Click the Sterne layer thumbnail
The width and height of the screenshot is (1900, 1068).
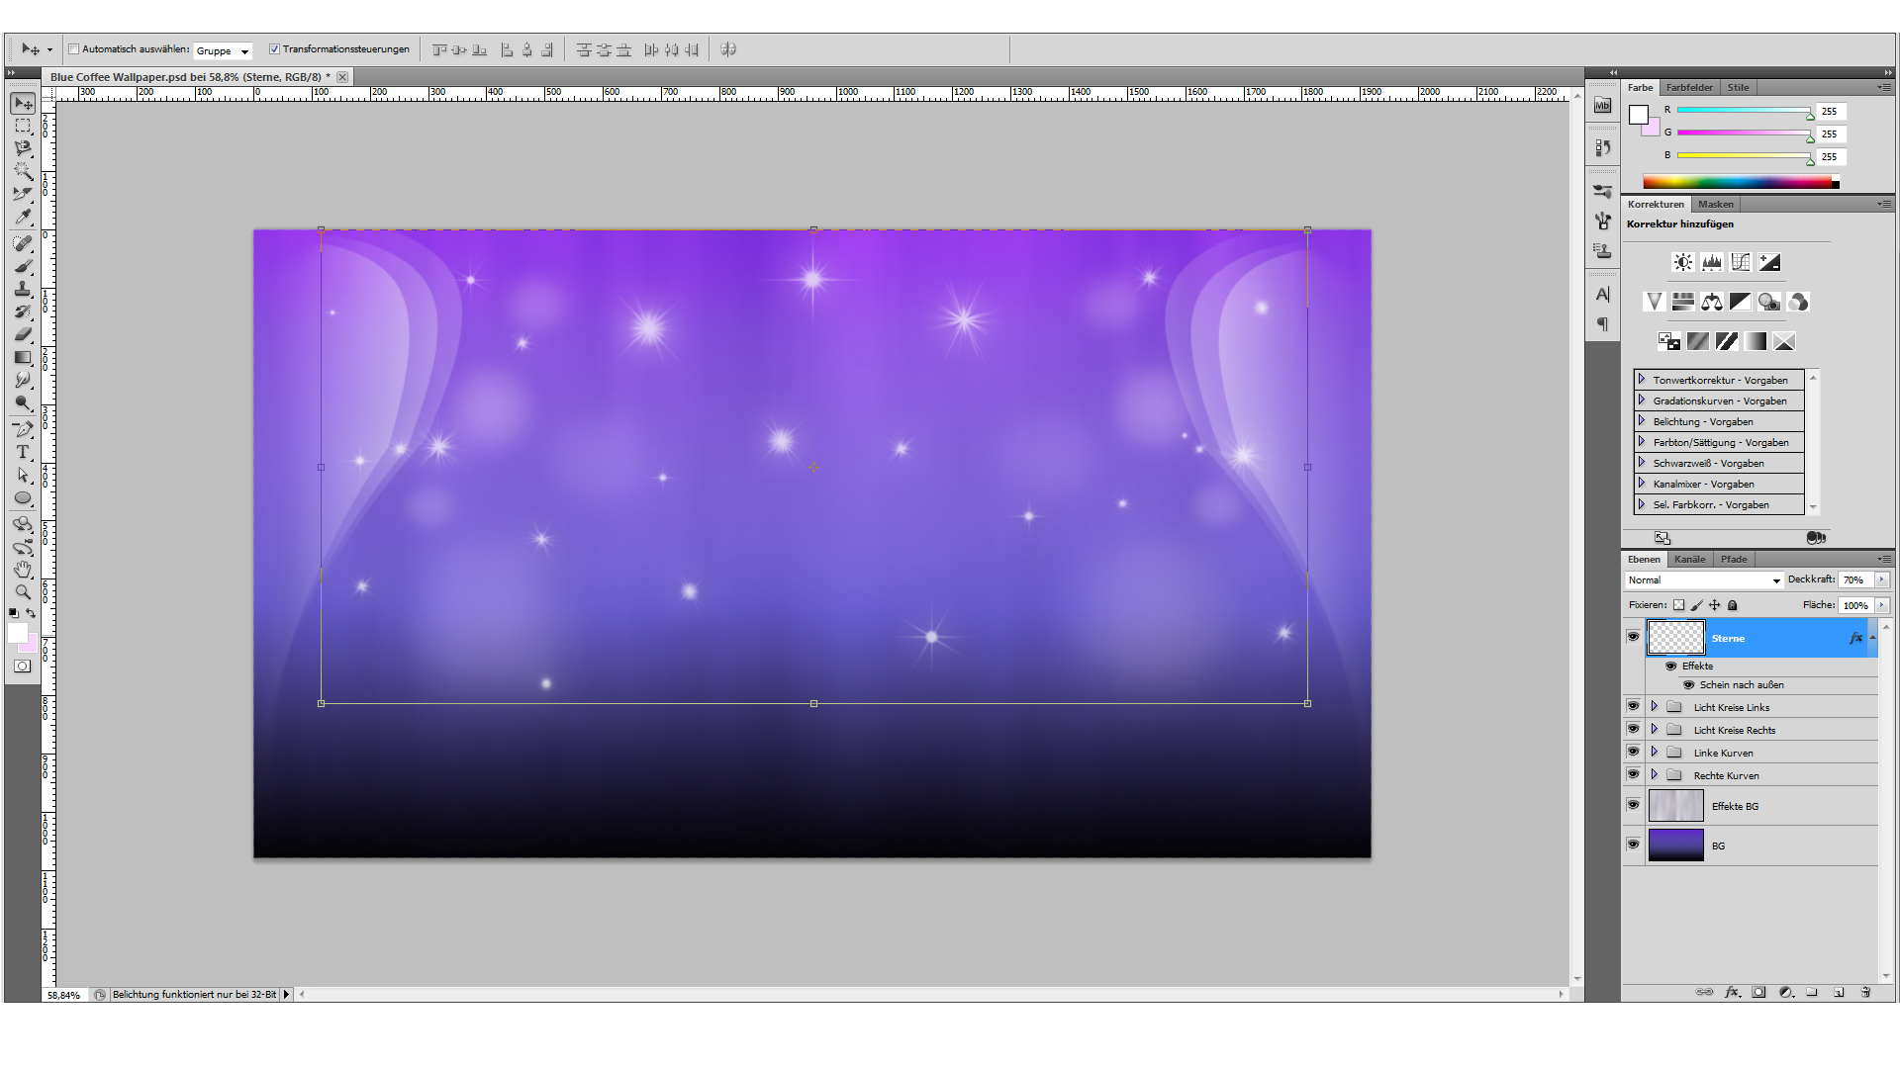(1675, 638)
